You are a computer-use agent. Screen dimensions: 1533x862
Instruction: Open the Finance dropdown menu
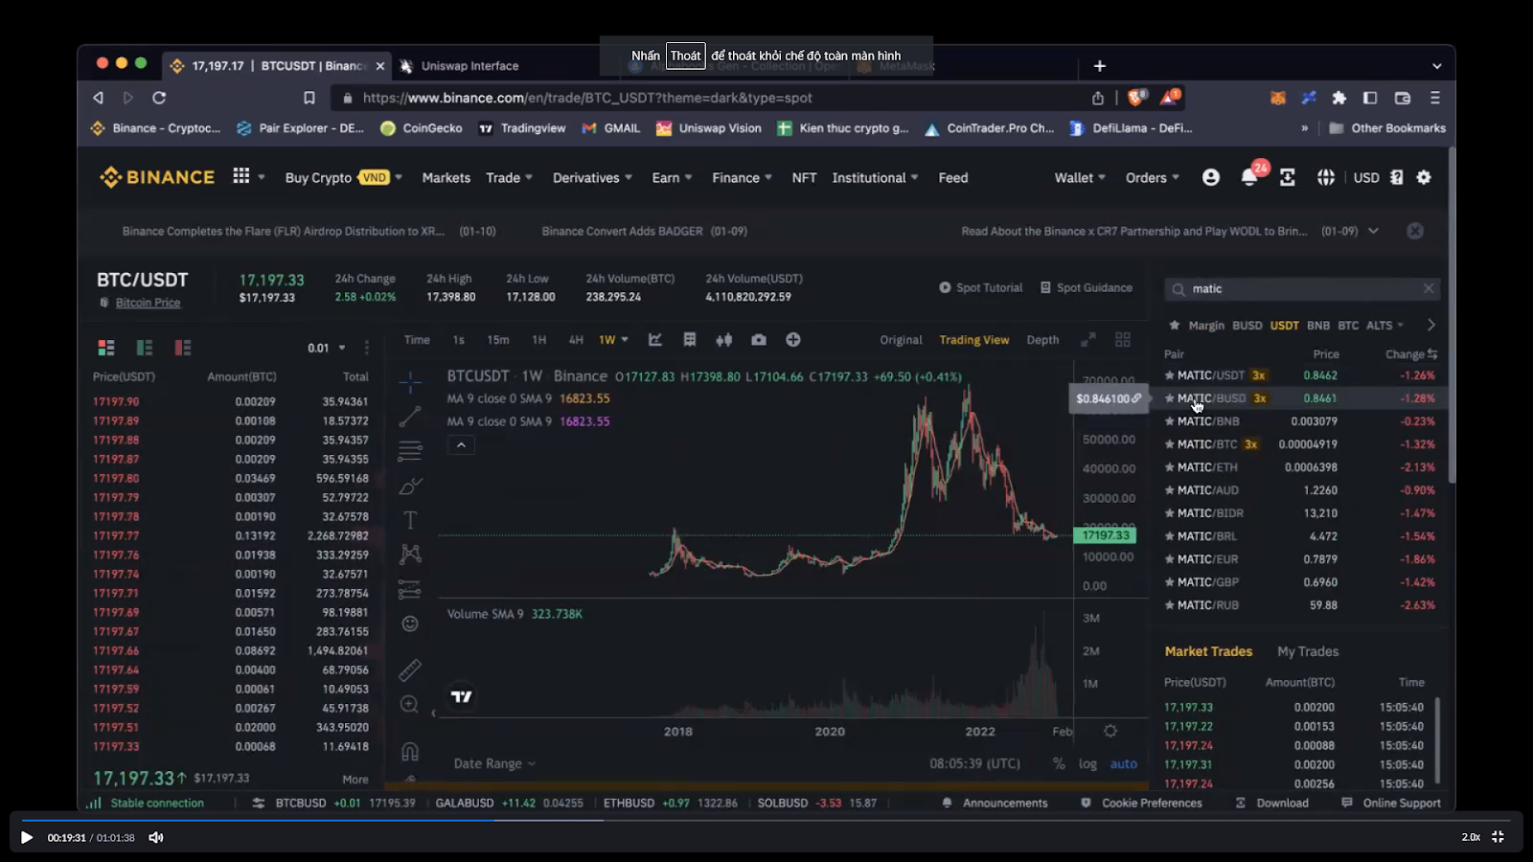742,177
